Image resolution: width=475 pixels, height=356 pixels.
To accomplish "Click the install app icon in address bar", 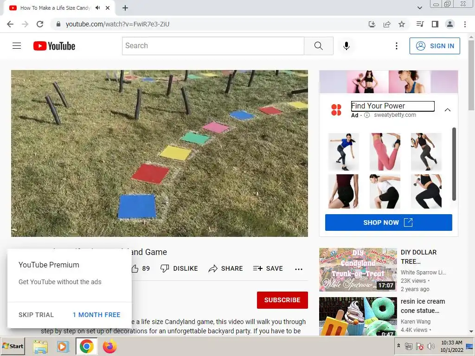I will (x=372, y=24).
